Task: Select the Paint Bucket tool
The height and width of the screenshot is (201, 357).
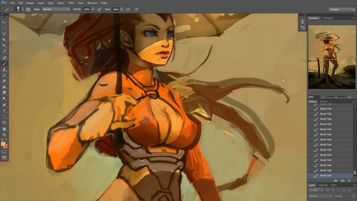Action: 4,87
